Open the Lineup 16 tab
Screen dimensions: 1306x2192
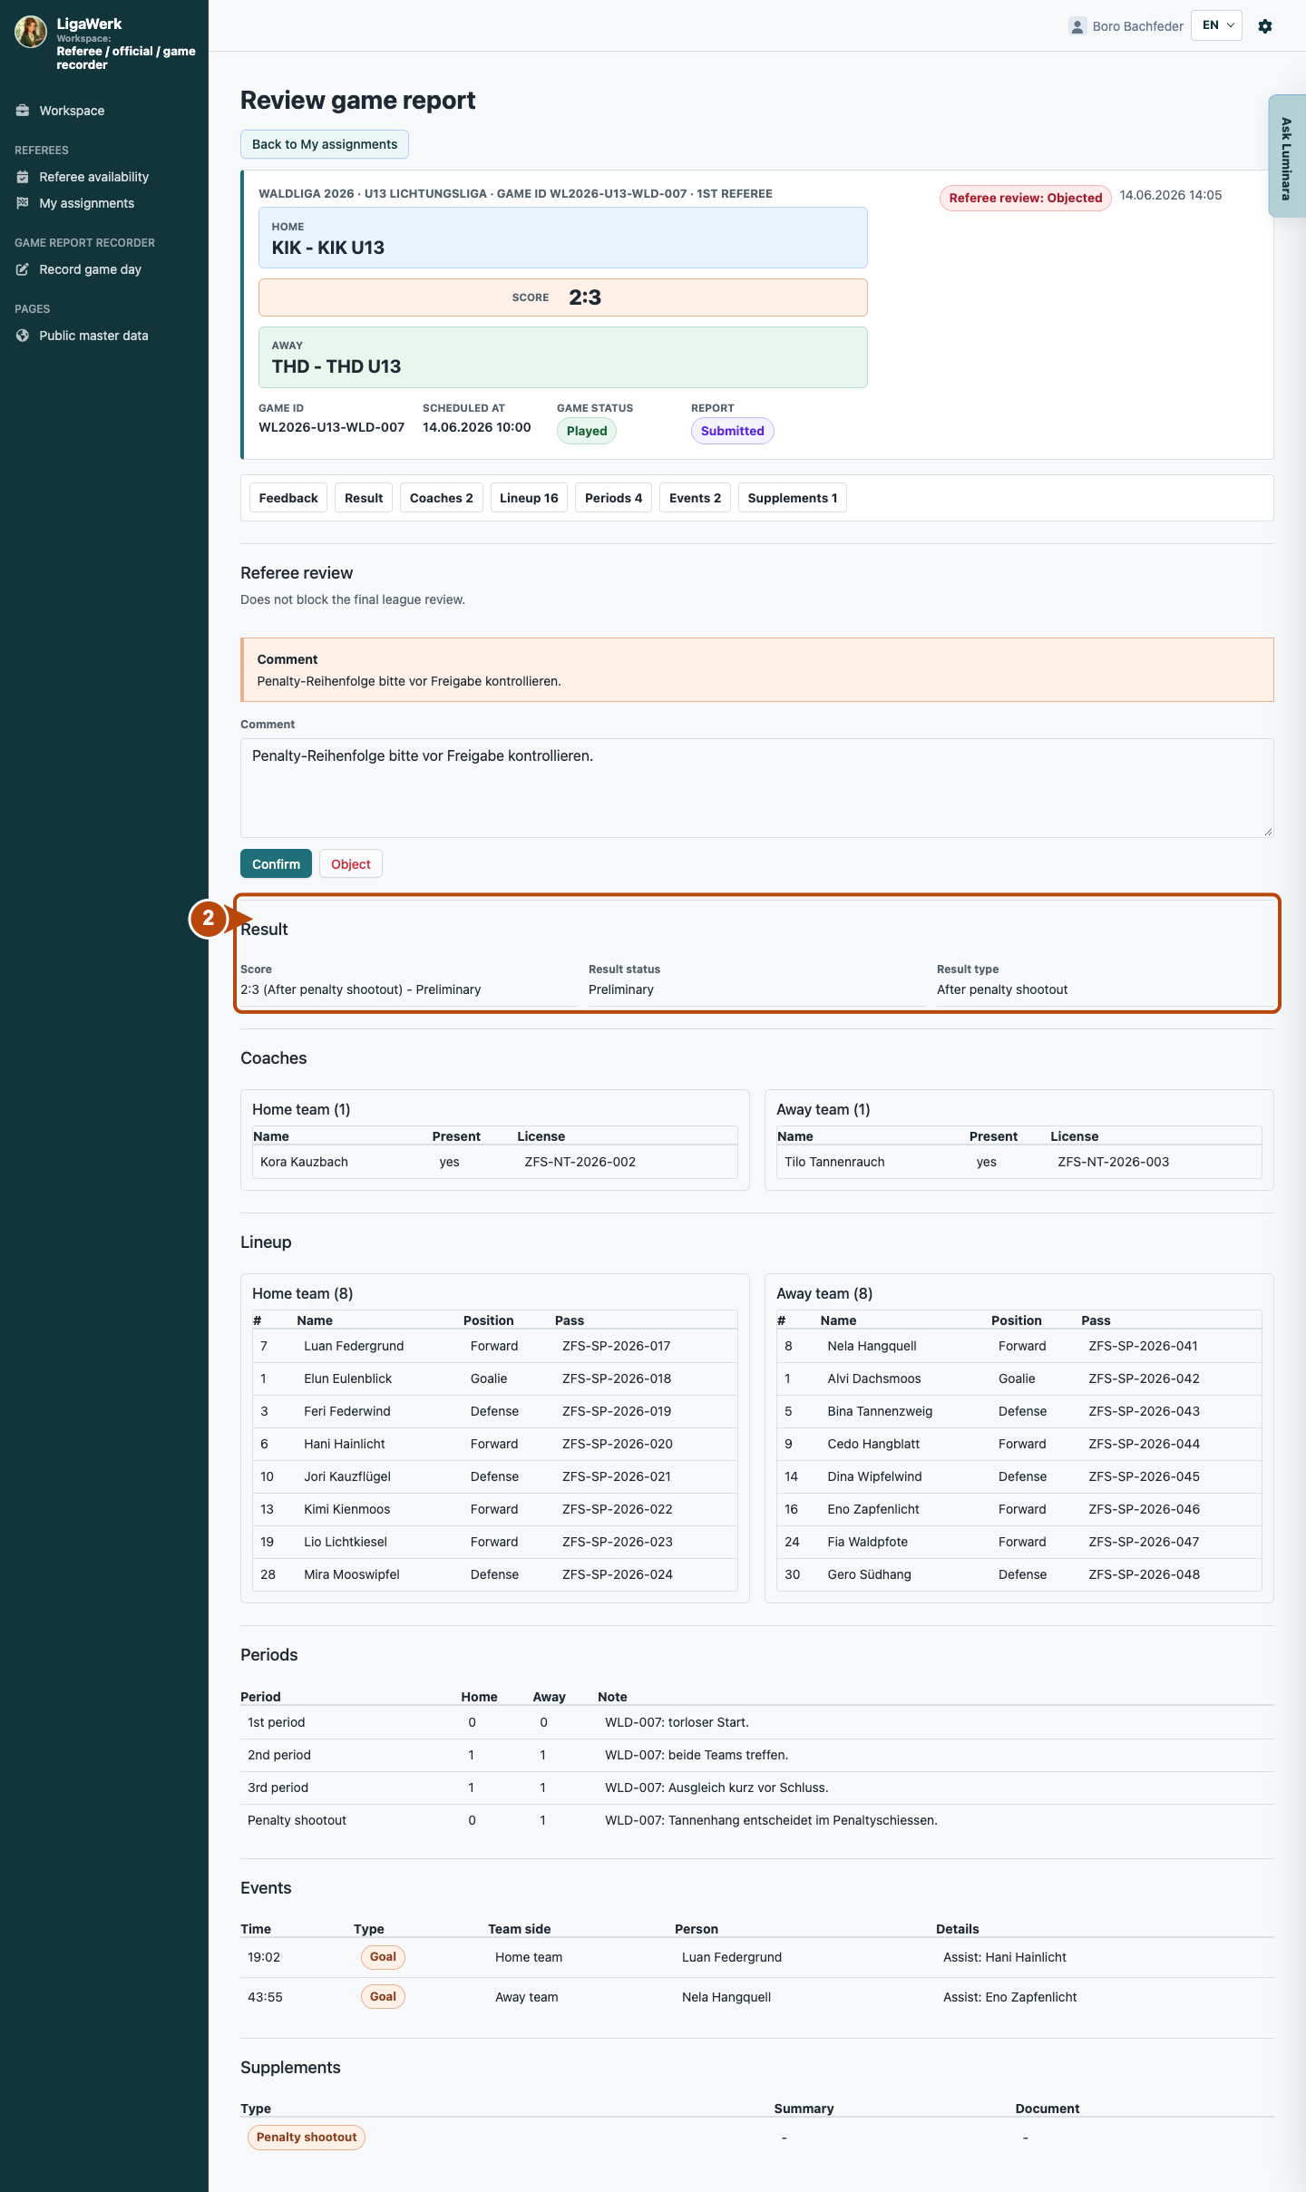(x=529, y=498)
